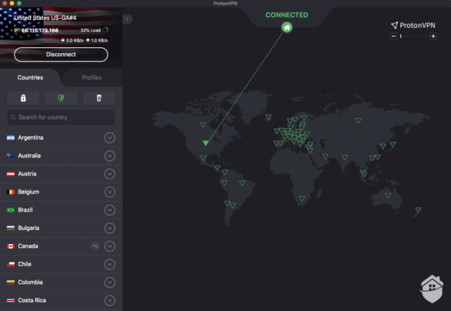Click the ProtonVPN logo

(x=413, y=25)
